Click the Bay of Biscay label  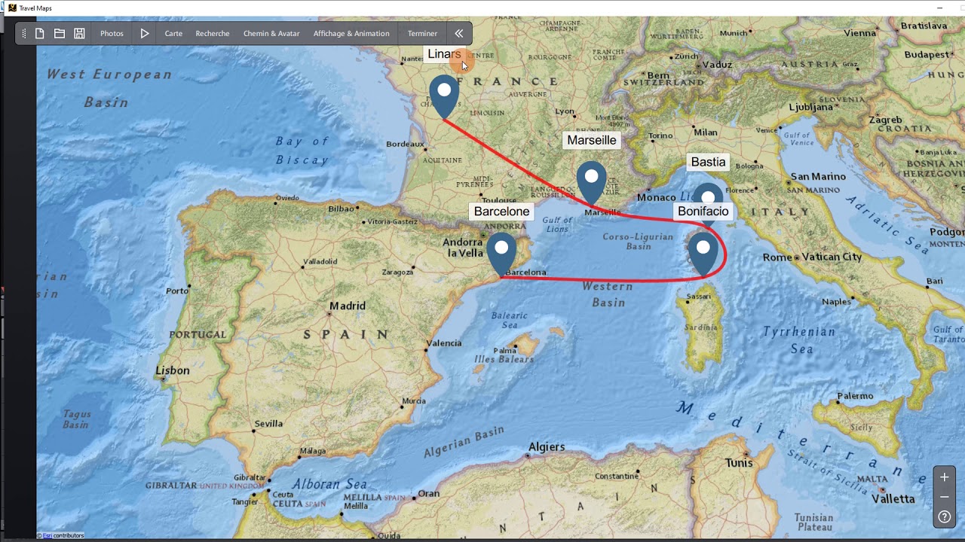302,151
